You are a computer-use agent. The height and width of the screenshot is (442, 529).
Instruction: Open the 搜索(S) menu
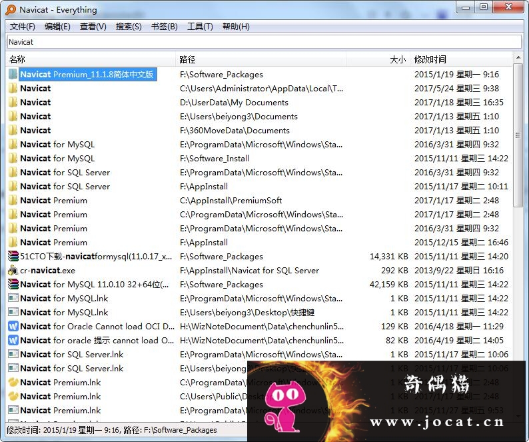(x=129, y=27)
